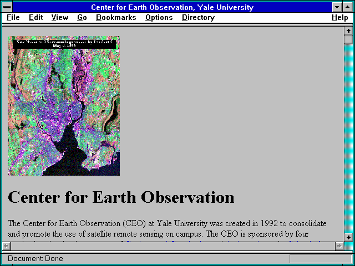Click the image caption 'May 4, 1989'
Image resolution: width=355 pixels, height=266 pixels.
click(64, 45)
